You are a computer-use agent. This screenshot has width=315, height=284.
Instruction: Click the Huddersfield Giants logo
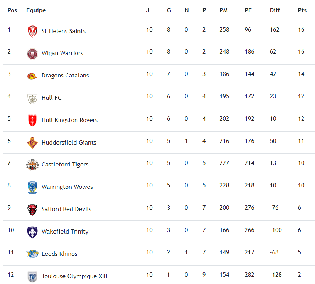pos(32,143)
